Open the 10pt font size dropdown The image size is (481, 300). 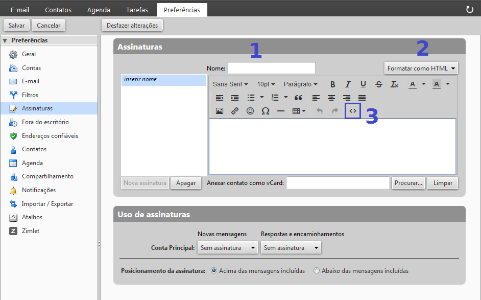266,84
